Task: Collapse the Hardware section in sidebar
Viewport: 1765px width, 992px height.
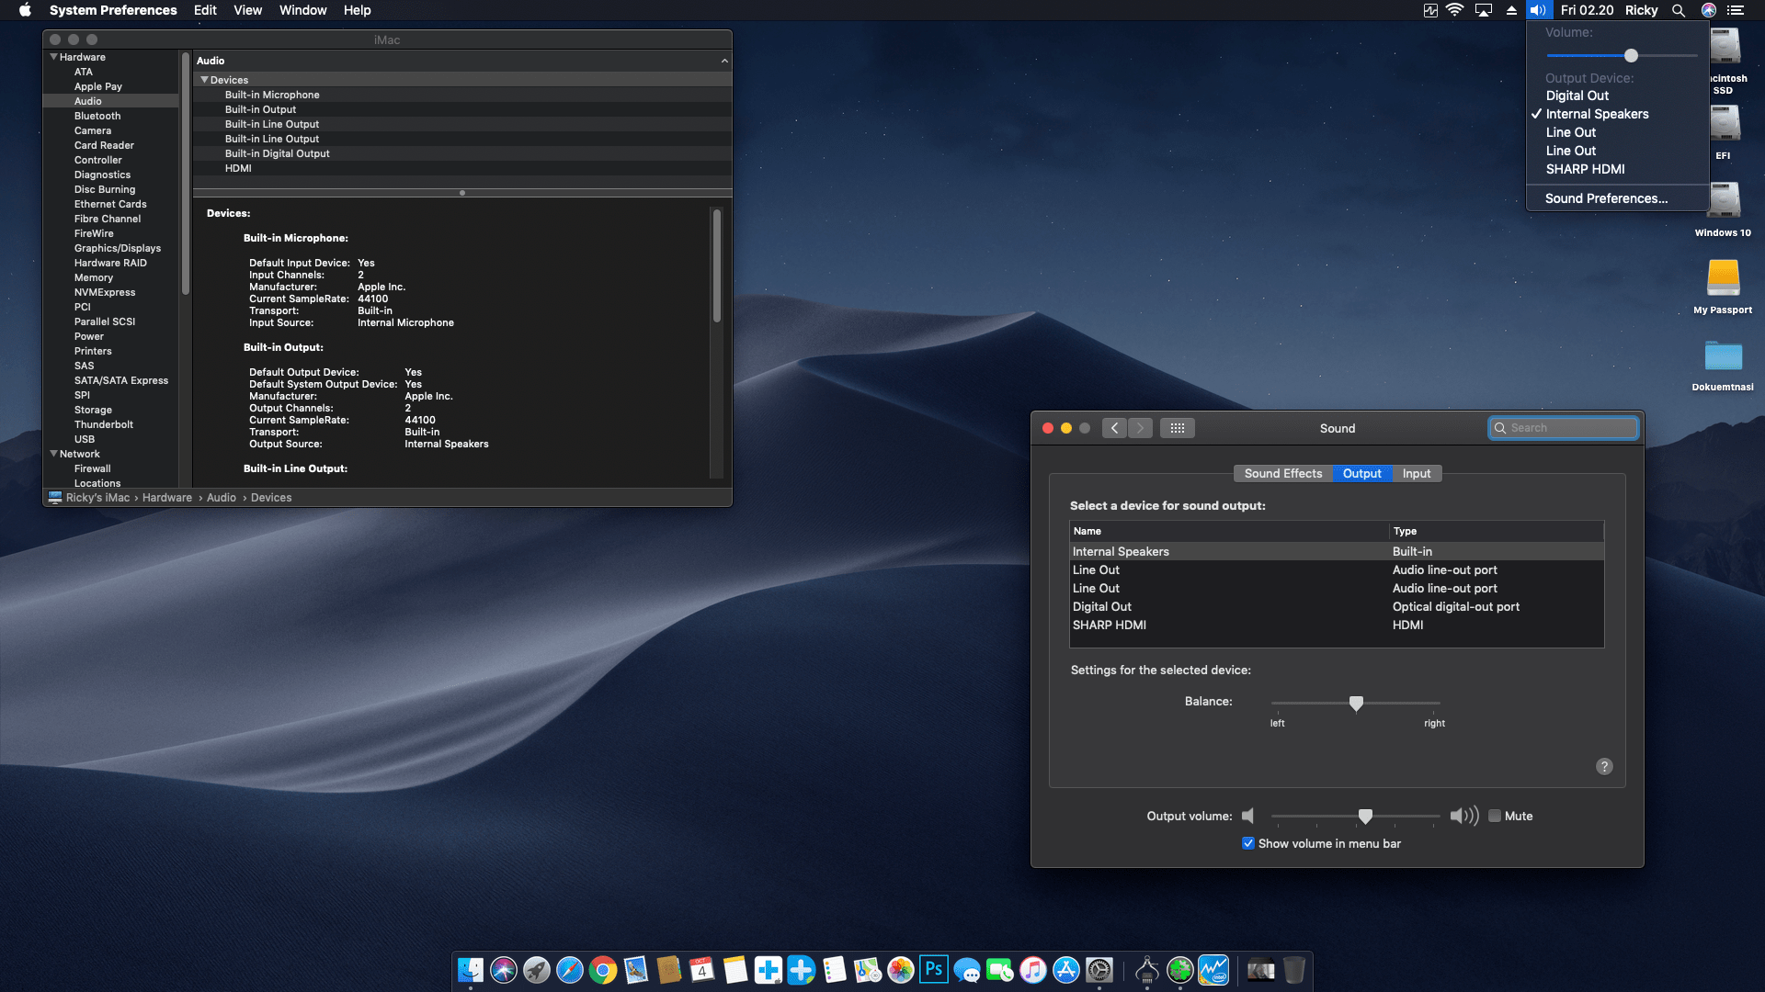Action: [x=53, y=57]
